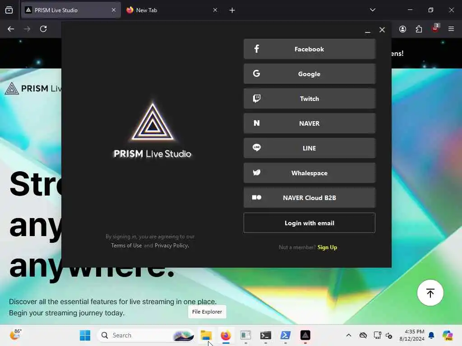The height and width of the screenshot is (346, 462).
Task: Switch to Firefox in the taskbar
Action: tap(226, 335)
